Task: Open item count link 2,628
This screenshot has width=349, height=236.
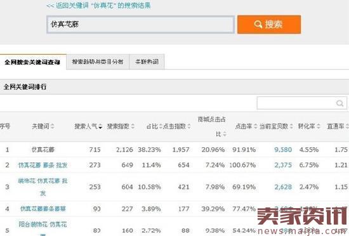Action: [283, 187]
